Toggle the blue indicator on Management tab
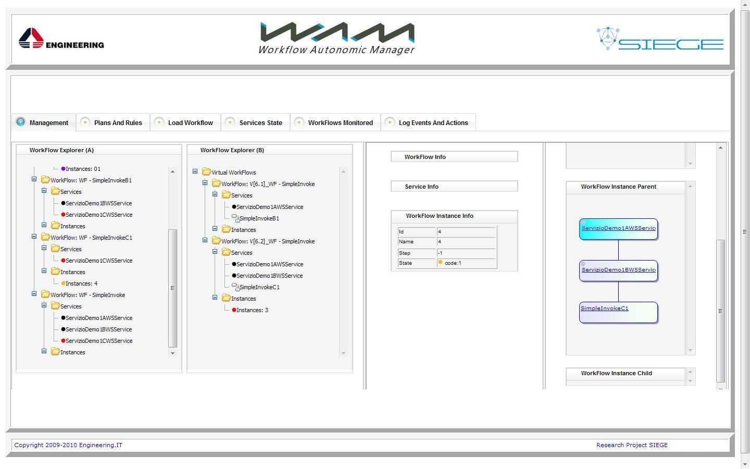Image resolution: width=750 pixels, height=469 pixels. [x=20, y=122]
